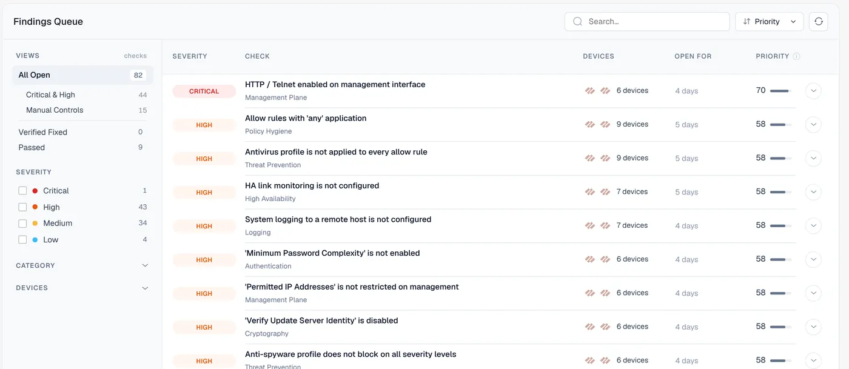Show the Verified Fixed view
Viewport: 849px width, 369px height.
coord(82,132)
